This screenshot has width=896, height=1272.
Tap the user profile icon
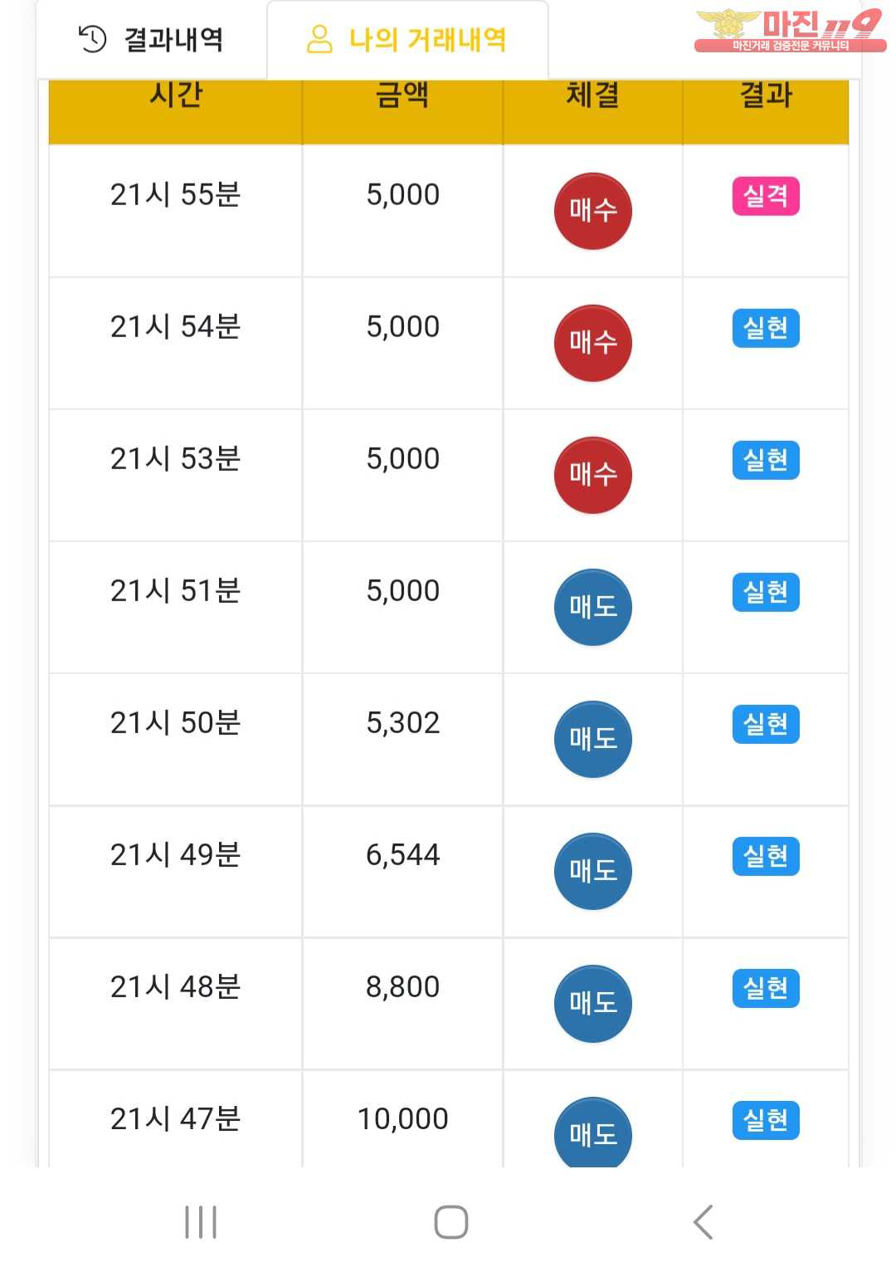pyautogui.click(x=319, y=39)
